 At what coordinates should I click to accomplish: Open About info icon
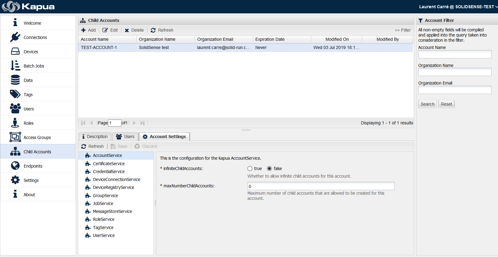[x=15, y=194]
